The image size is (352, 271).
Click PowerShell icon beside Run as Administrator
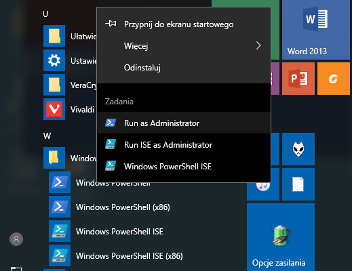(111, 123)
